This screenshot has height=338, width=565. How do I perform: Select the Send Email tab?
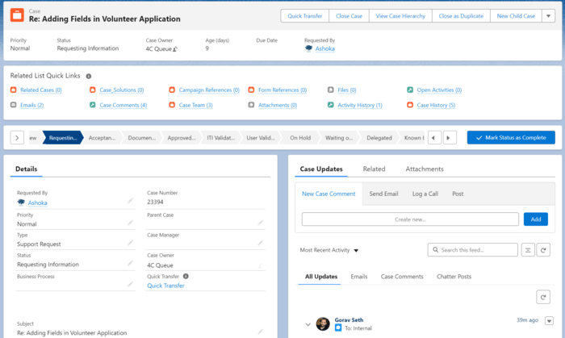(383, 194)
